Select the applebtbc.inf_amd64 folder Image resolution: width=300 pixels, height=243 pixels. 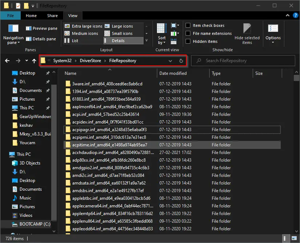point(172,198)
